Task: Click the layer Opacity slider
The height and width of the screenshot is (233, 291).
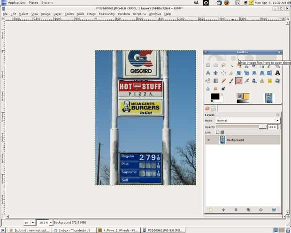Action: [241, 127]
